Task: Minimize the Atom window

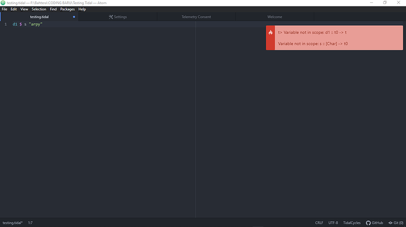Action: click(371, 2)
